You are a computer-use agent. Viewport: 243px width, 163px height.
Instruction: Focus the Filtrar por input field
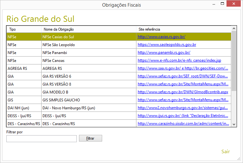(x=42, y=139)
